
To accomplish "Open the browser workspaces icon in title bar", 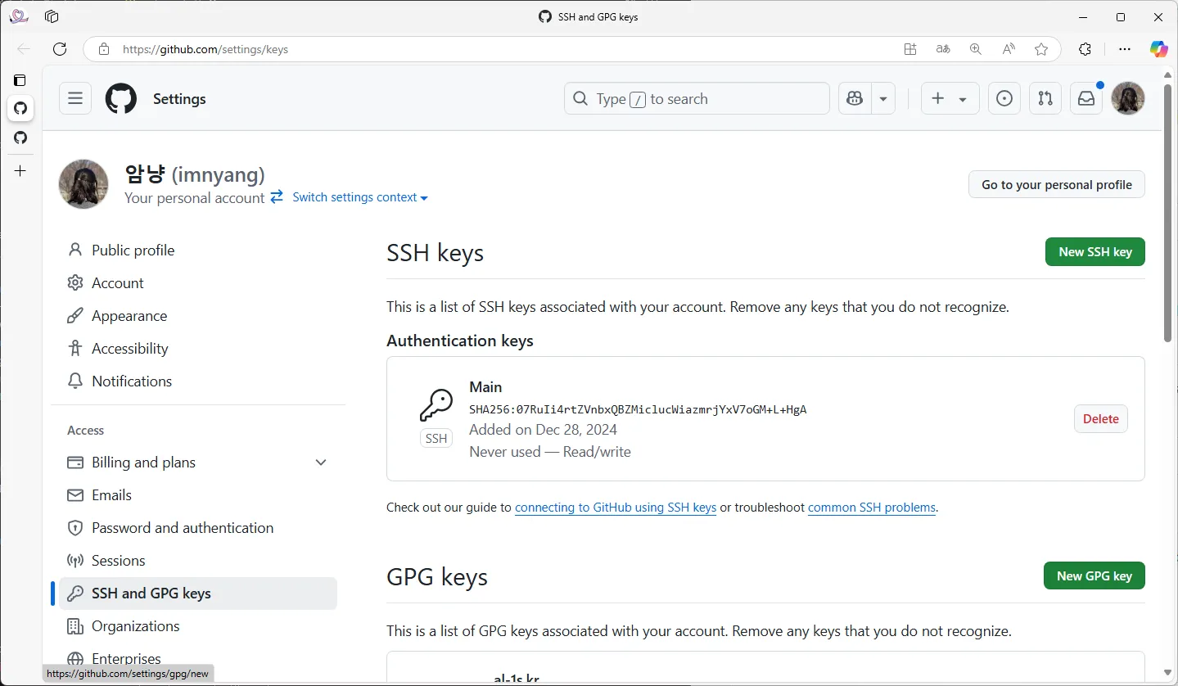I will pos(52,16).
